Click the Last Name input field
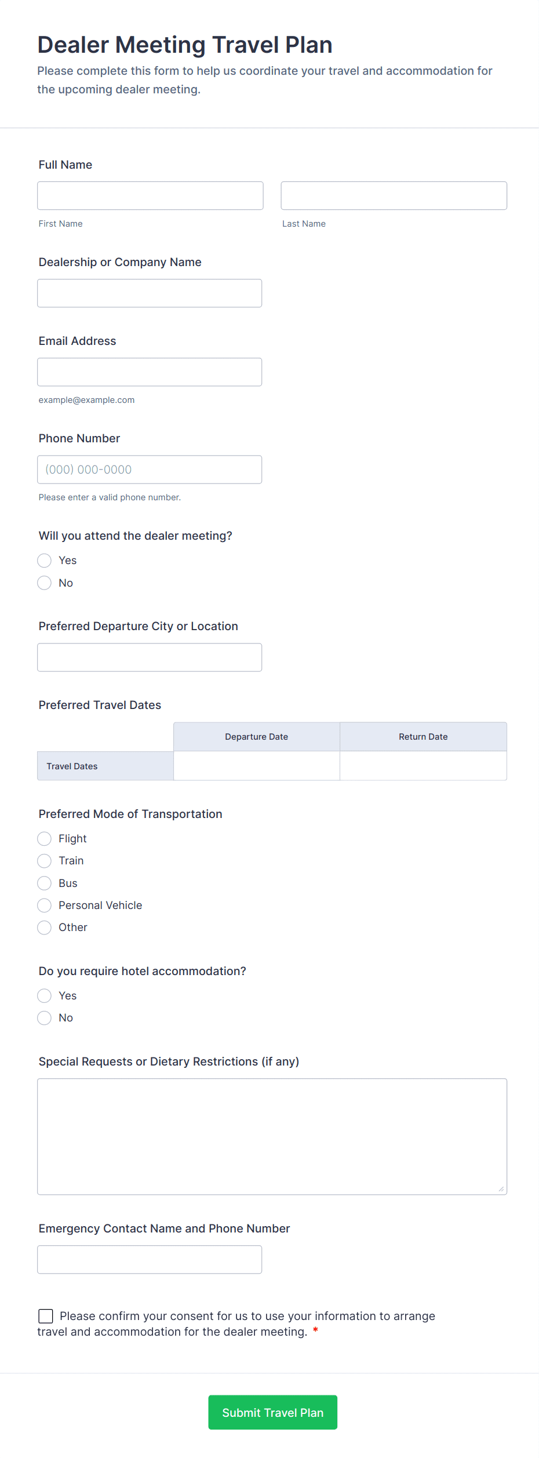The height and width of the screenshot is (1458, 539). [x=394, y=195]
